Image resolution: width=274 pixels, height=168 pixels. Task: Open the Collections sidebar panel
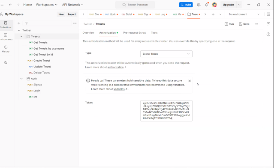click(6, 25)
